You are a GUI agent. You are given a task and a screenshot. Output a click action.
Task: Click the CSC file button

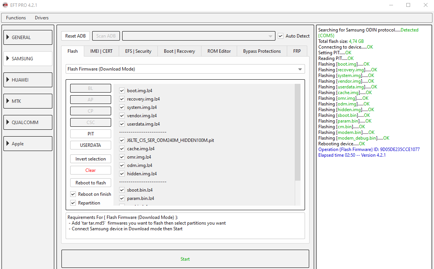point(91,122)
